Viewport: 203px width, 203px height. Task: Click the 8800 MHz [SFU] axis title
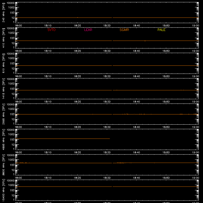tap(3, 165)
